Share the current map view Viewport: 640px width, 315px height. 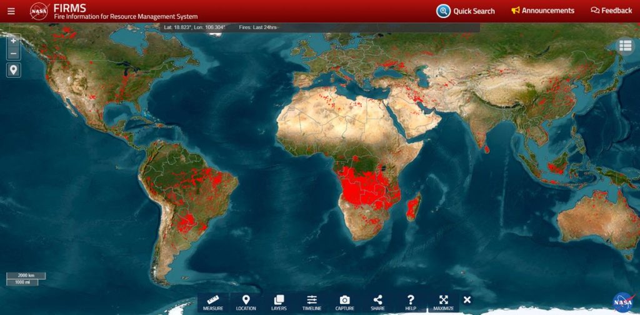click(x=377, y=302)
